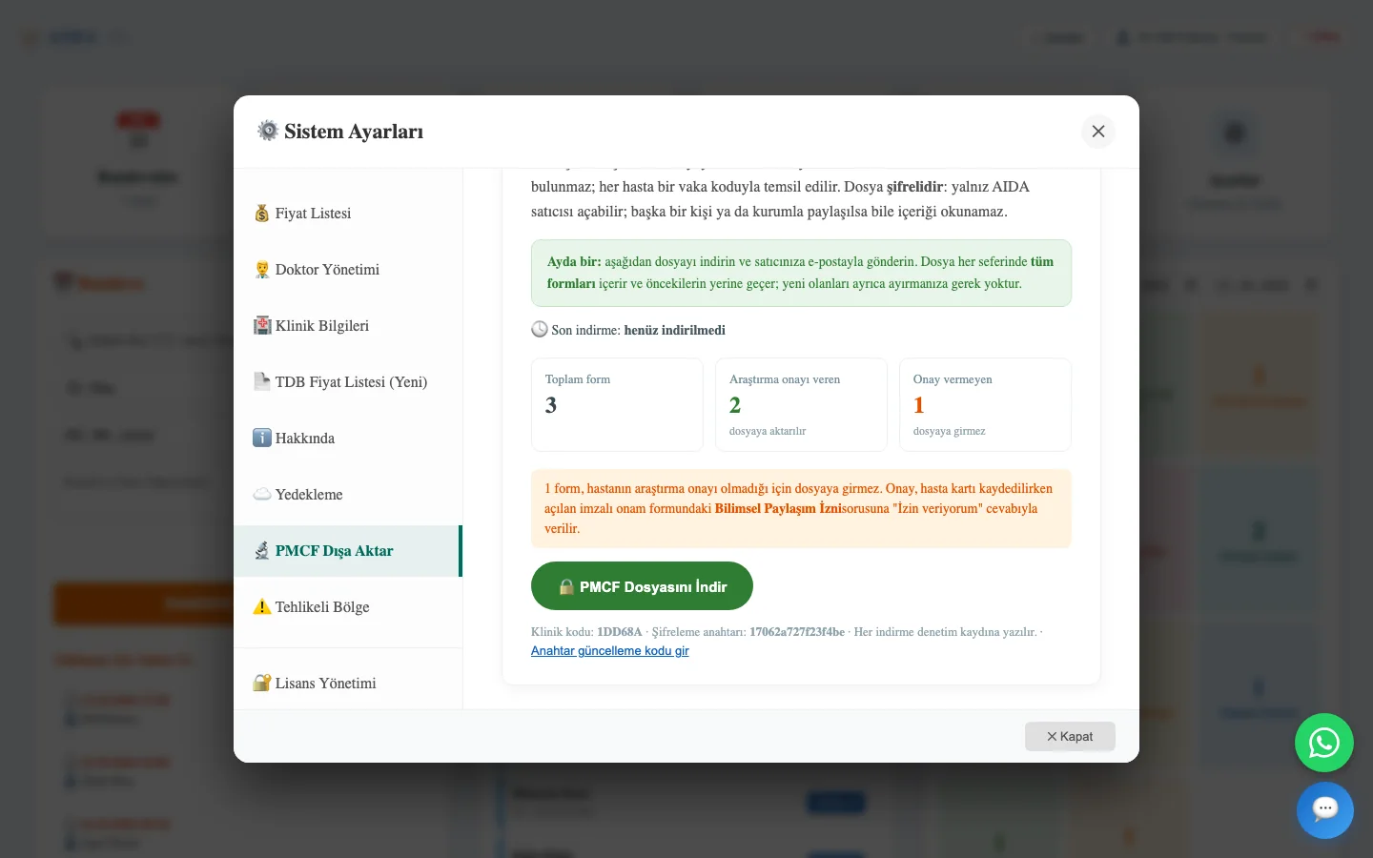1373x858 pixels.
Task: Click the Yedekleme cloud icon
Action: tap(262, 495)
